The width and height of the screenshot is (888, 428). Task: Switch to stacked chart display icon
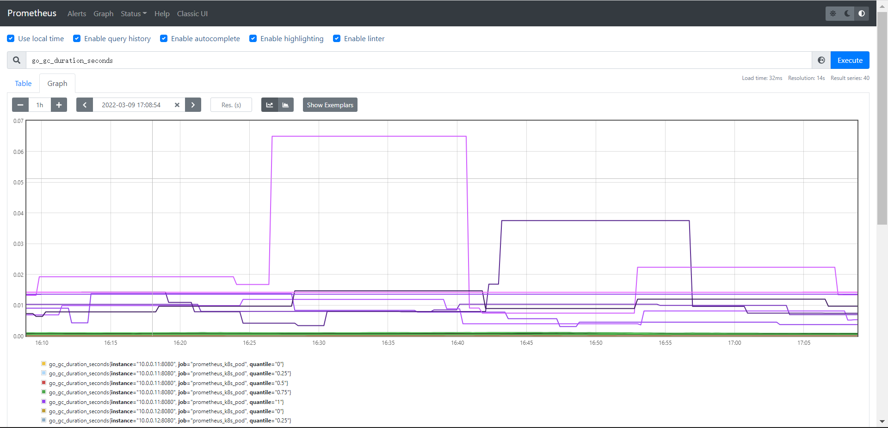[285, 105]
